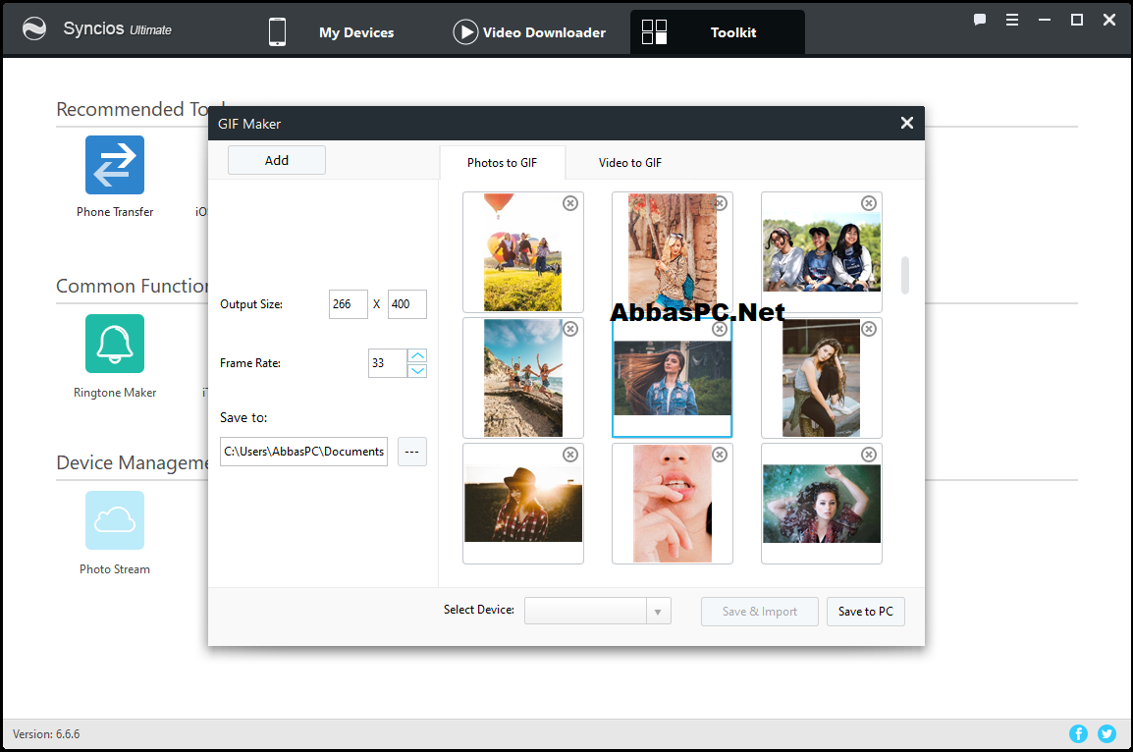Remove the beach jumping photo
This screenshot has width=1133, height=752.
click(x=570, y=329)
